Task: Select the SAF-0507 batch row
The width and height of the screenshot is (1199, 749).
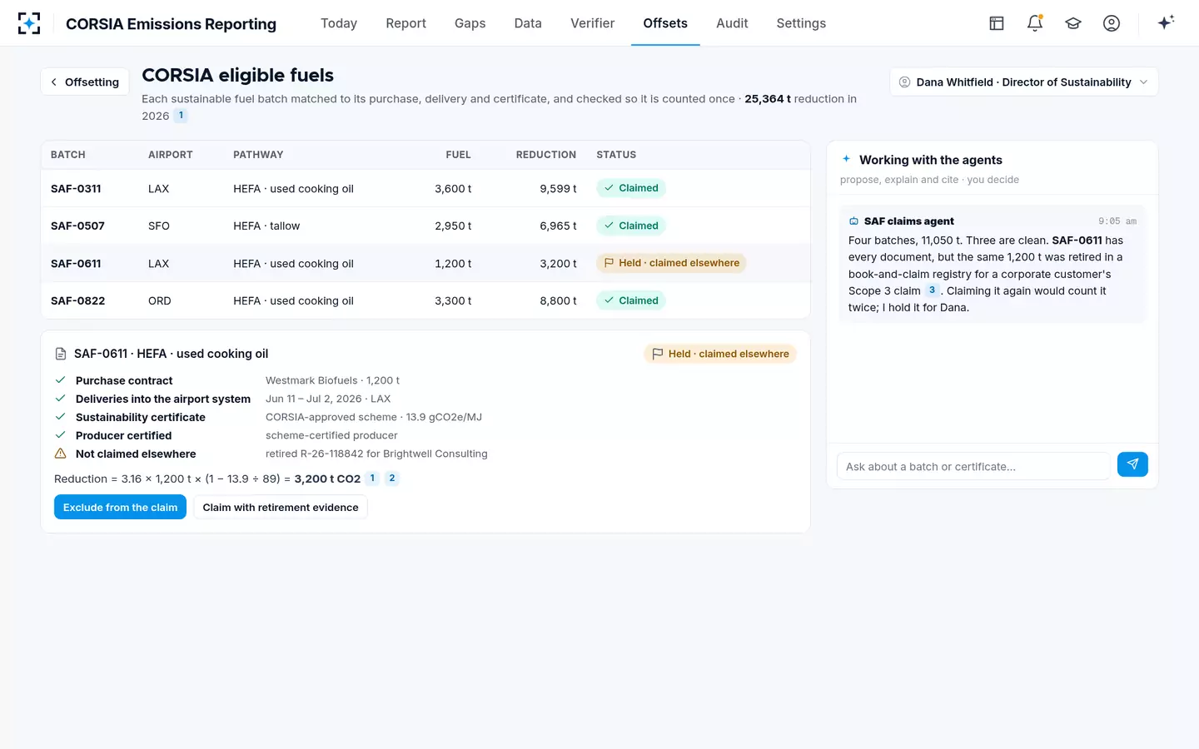Action: 425,226
